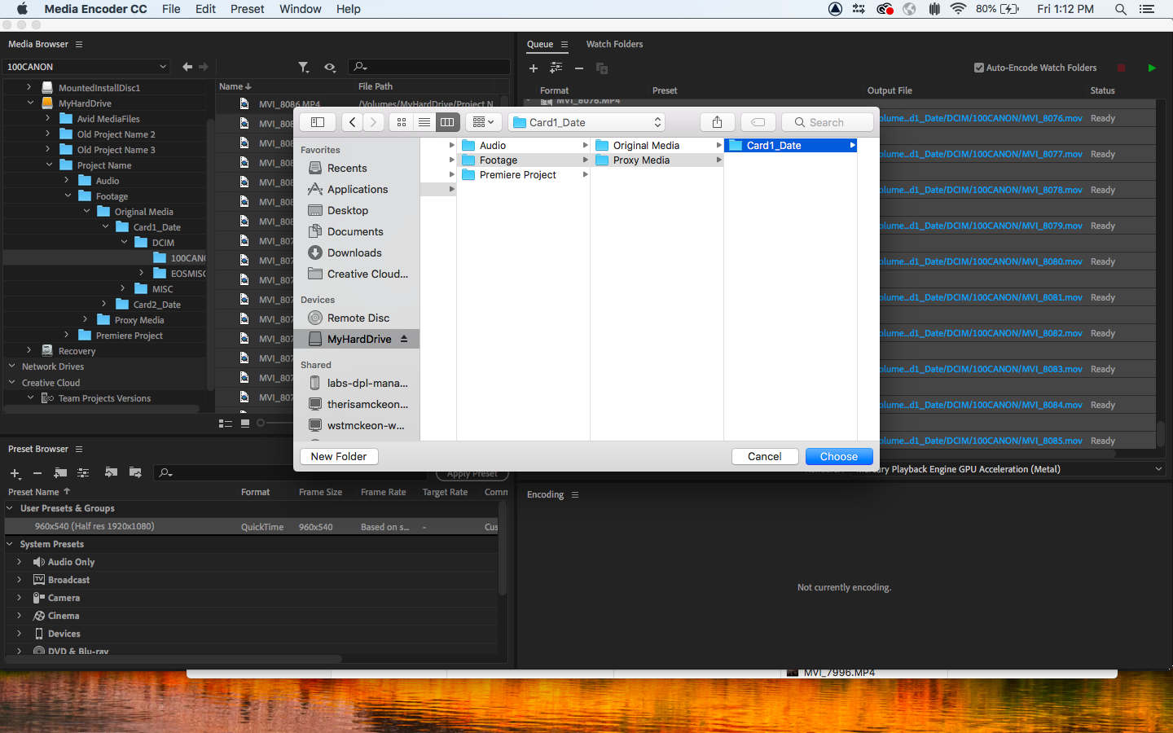The image size is (1173, 733).
Task: Collapse MyHardDrive in tree
Action: click(x=30, y=103)
